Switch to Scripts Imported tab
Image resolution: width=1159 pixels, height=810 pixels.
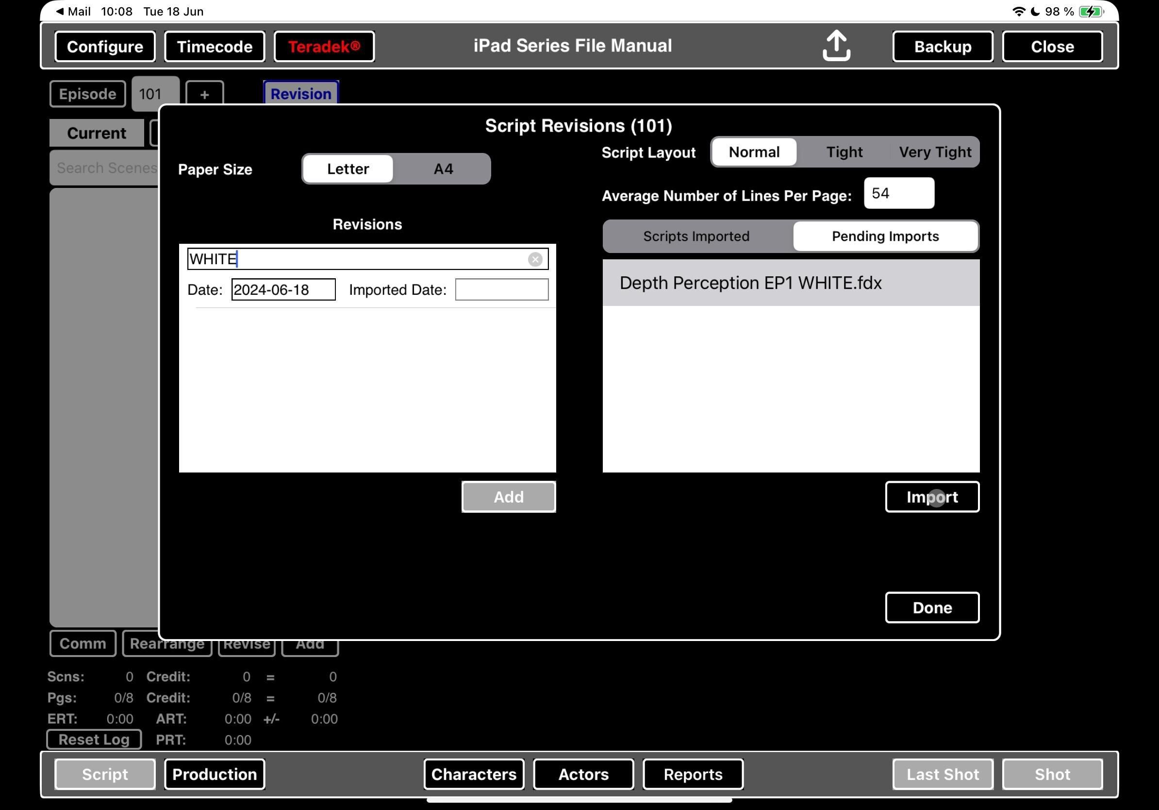[x=695, y=236]
